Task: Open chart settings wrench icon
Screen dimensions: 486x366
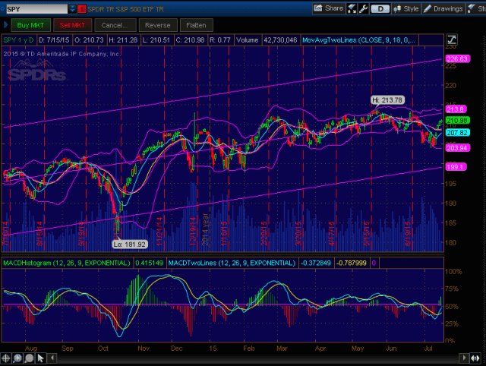Action: point(363,9)
